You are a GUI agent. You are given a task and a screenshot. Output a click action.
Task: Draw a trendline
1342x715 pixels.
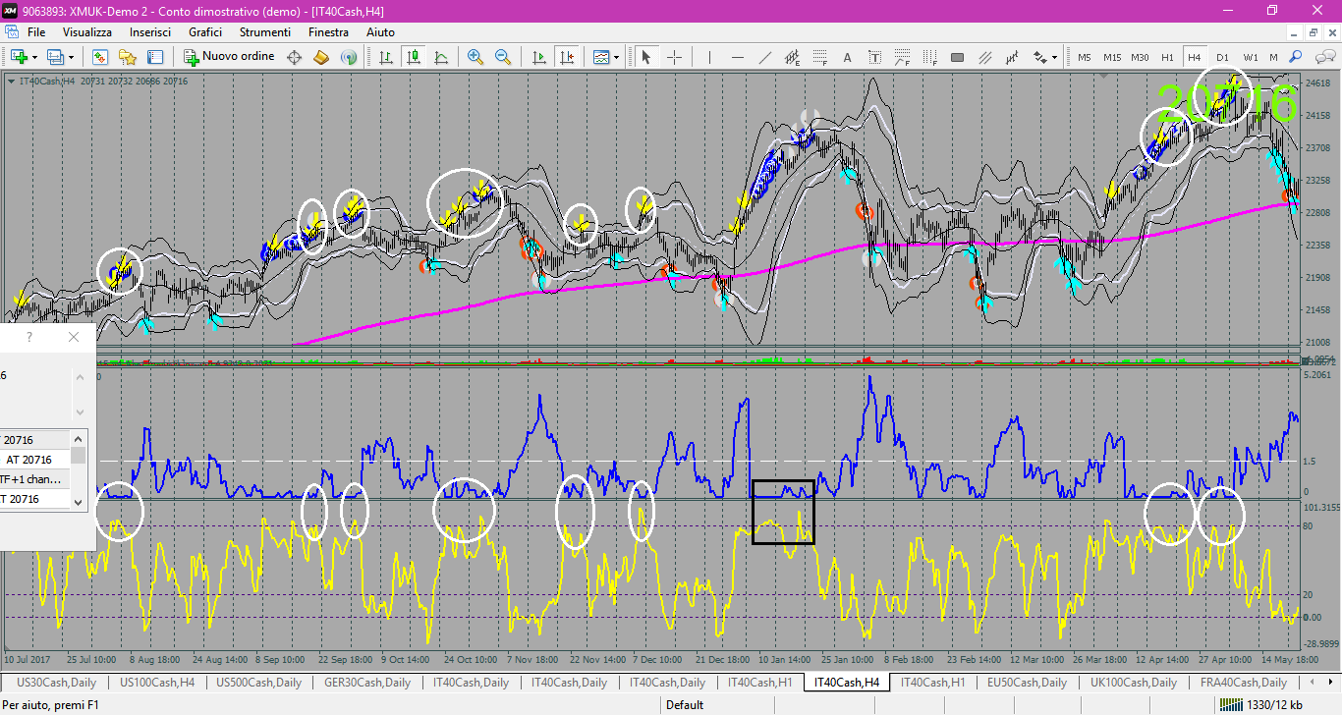(x=764, y=57)
